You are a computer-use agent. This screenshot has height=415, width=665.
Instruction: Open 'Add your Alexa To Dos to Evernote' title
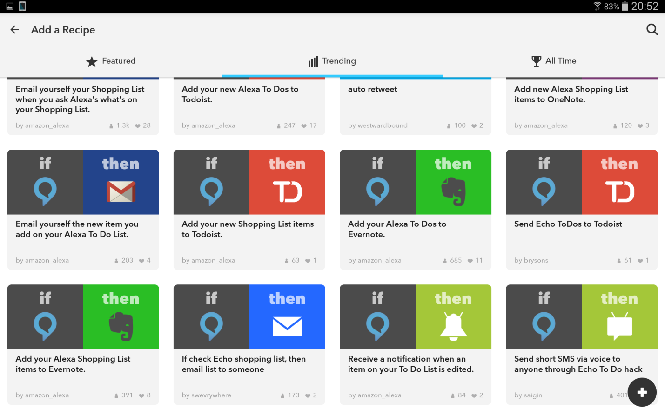pos(397,229)
